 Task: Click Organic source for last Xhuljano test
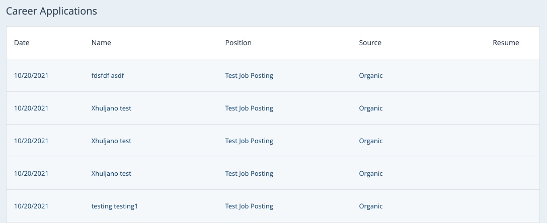tap(371, 174)
